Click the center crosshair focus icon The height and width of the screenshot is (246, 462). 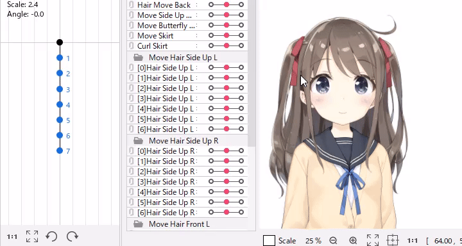tap(393, 240)
